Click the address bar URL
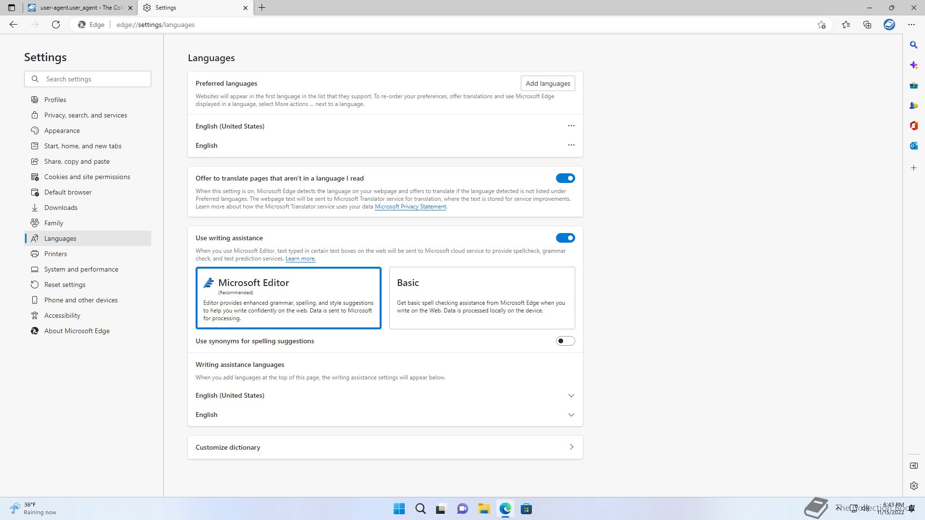This screenshot has width=925, height=520. pyautogui.click(x=156, y=25)
